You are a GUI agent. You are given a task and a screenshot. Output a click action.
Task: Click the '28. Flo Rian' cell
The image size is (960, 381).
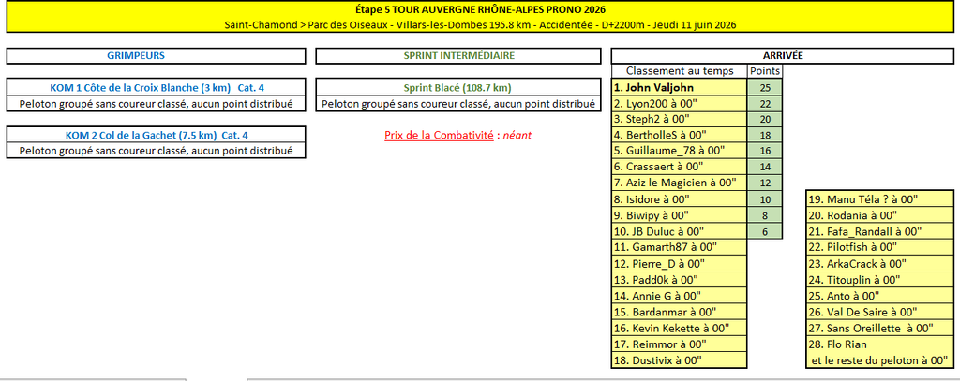click(879, 344)
